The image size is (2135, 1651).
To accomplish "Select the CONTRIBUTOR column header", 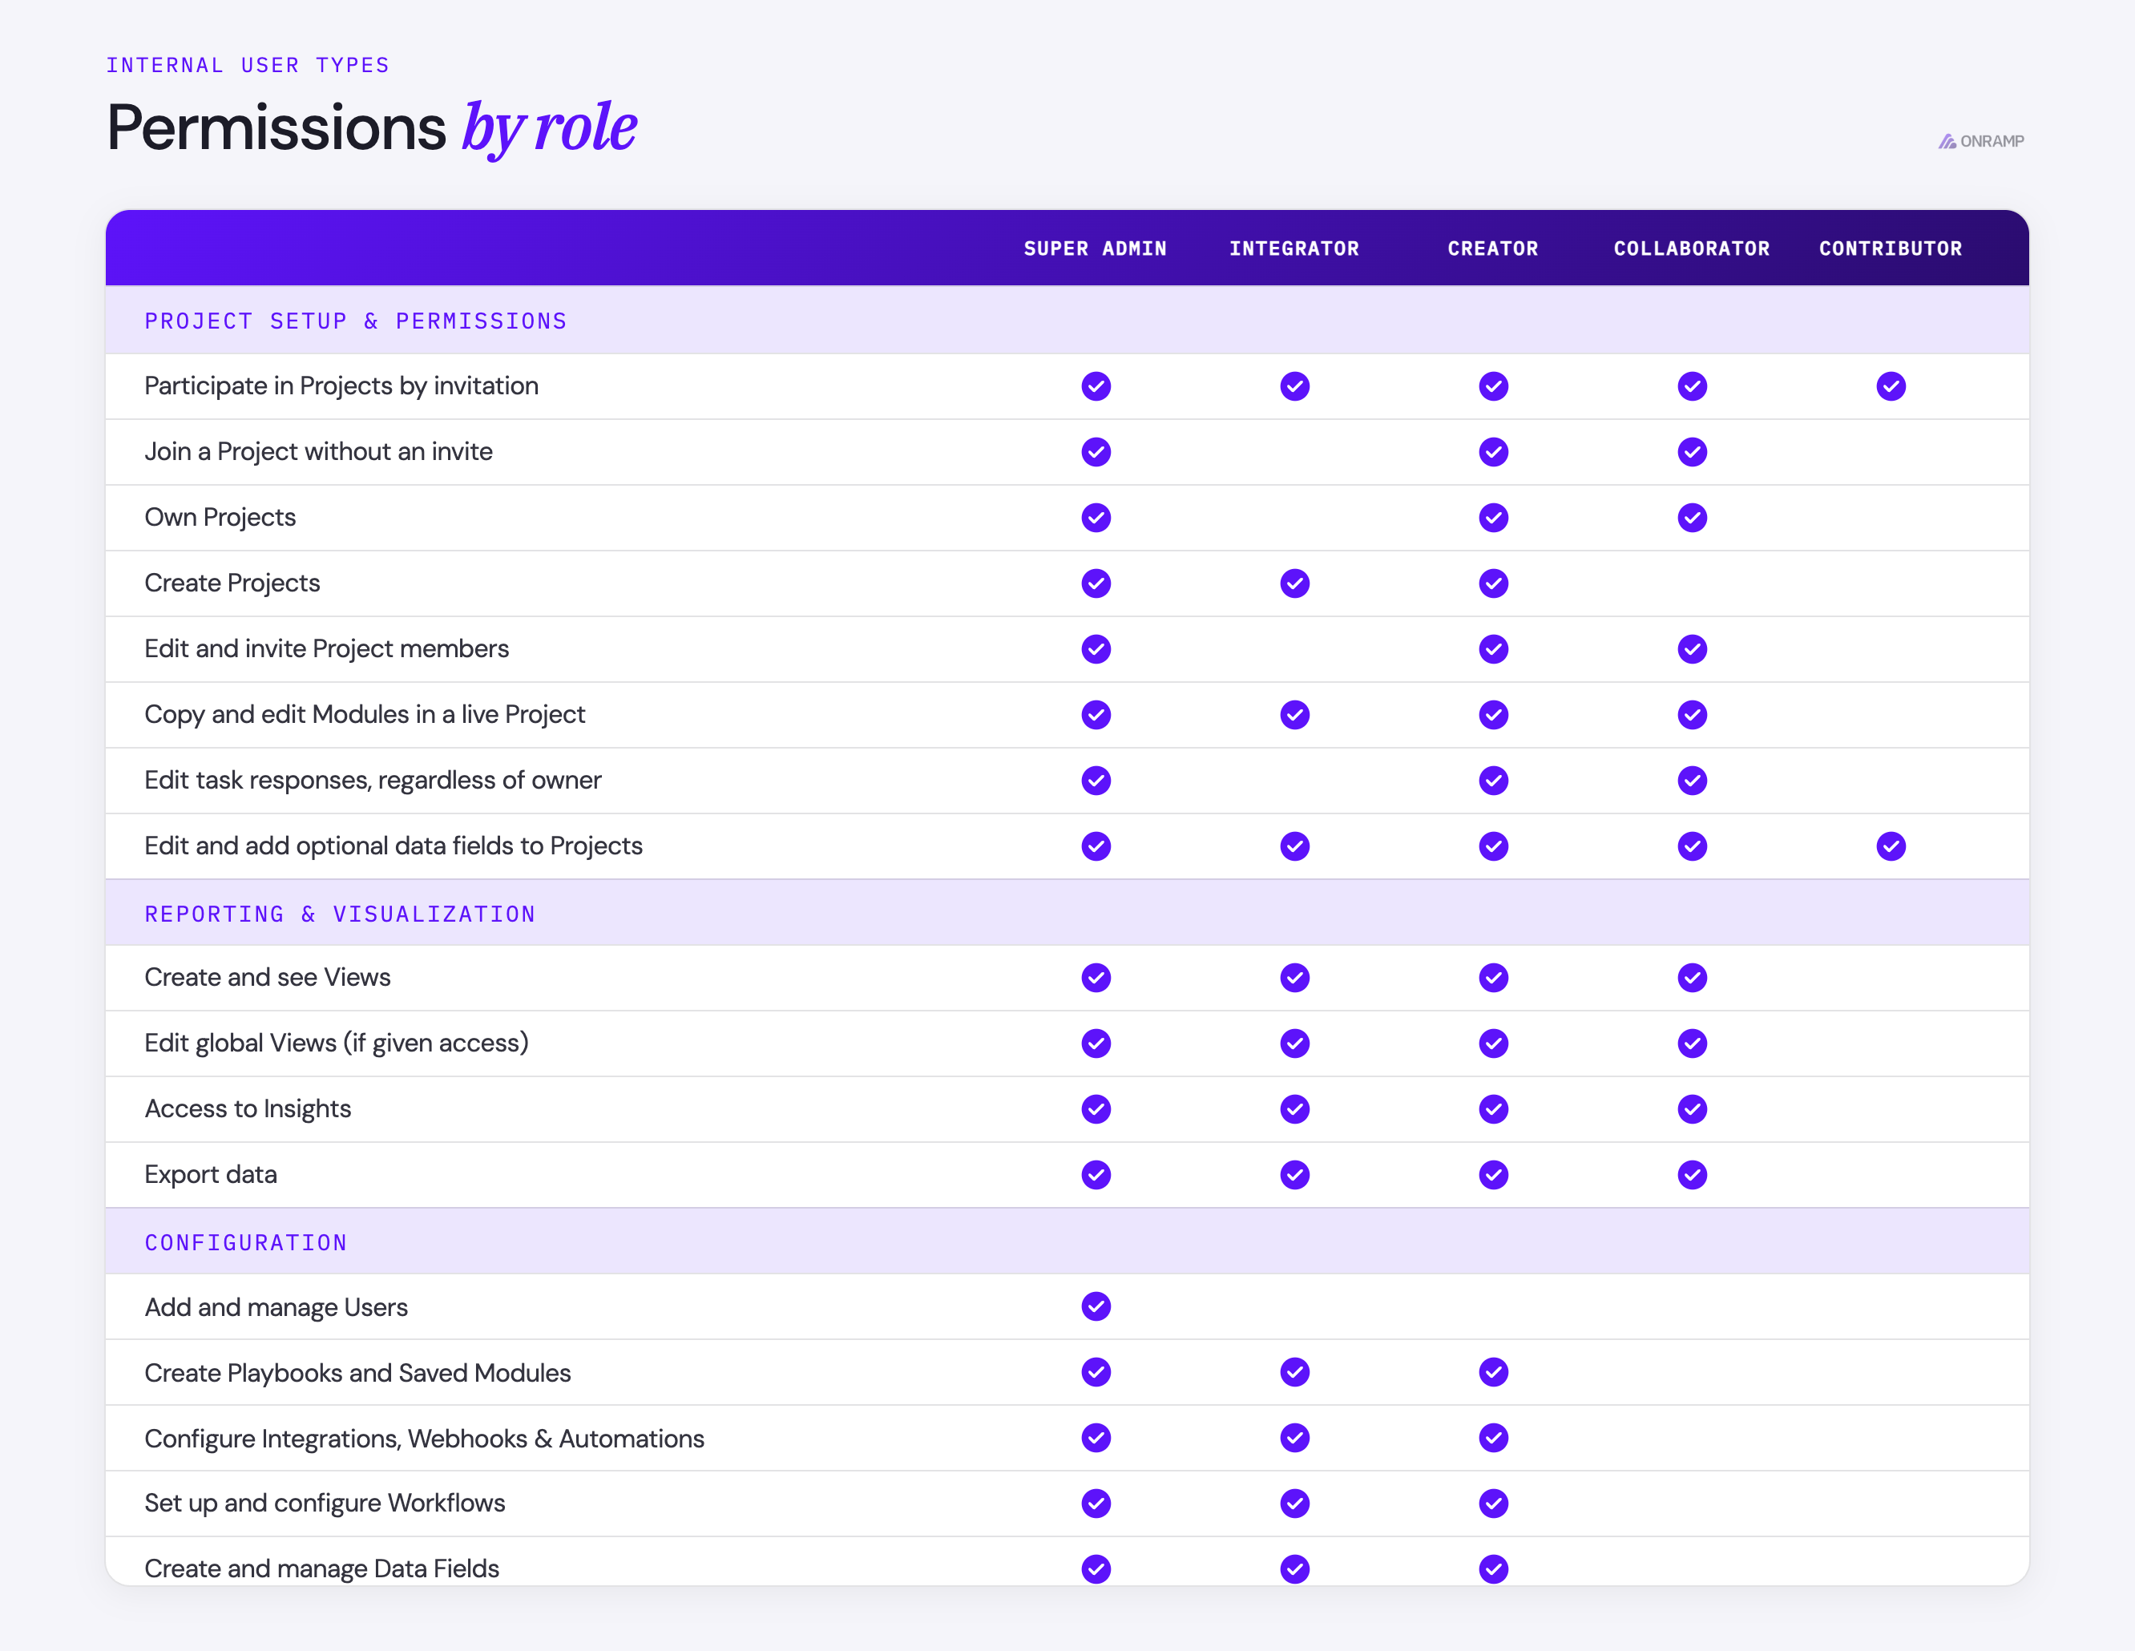I will 1891,248.
